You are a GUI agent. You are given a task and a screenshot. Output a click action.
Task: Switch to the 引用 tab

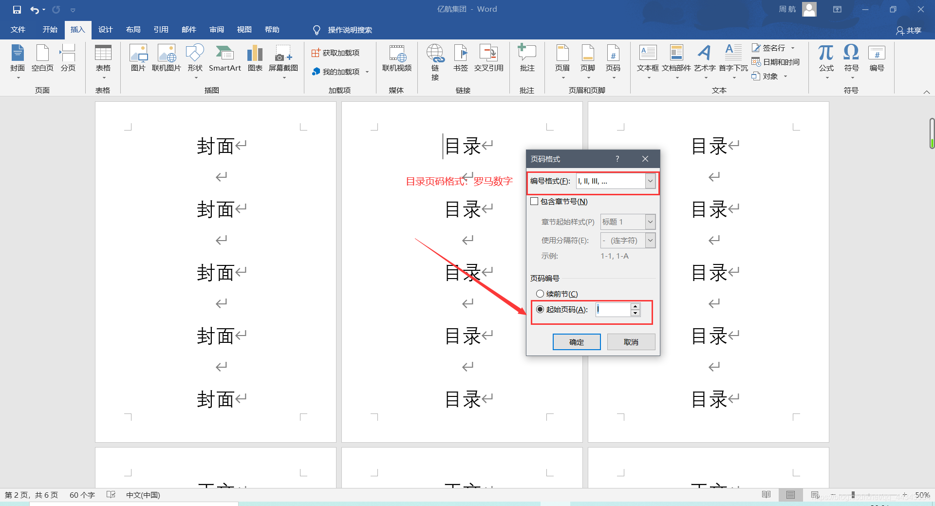coord(161,30)
